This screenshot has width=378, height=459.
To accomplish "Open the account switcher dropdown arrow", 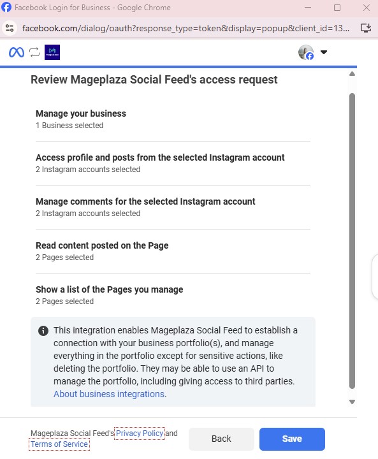I will coord(324,52).
